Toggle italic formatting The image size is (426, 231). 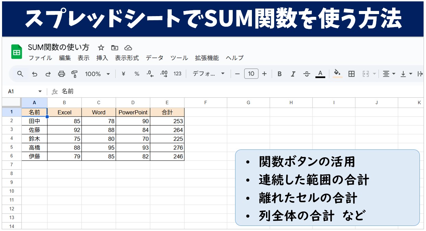(293, 74)
